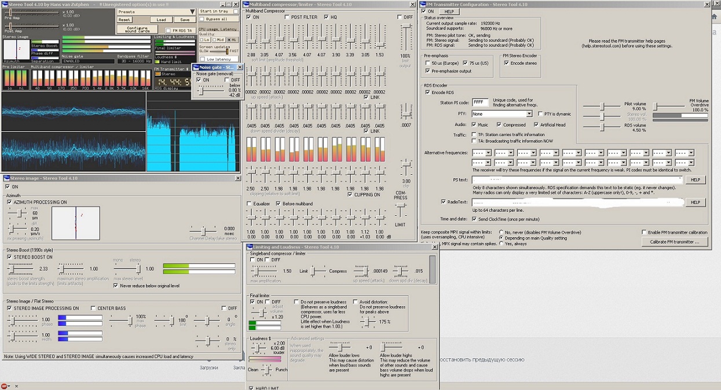Open last alternative frequency dropdown in top row

point(684,153)
